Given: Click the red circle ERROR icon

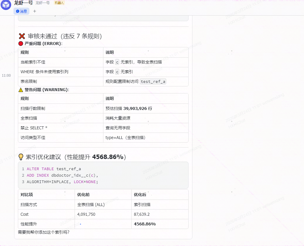Looking at the screenshot, I should click(x=21, y=43).
